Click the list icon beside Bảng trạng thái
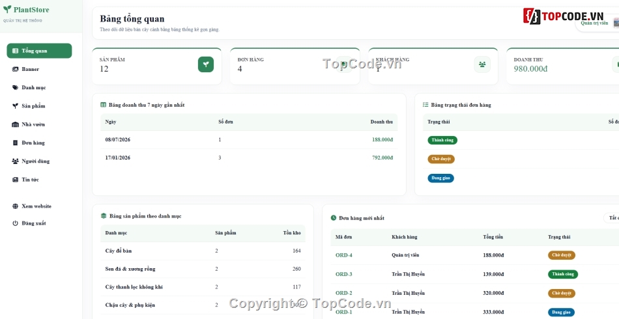 [x=425, y=105]
